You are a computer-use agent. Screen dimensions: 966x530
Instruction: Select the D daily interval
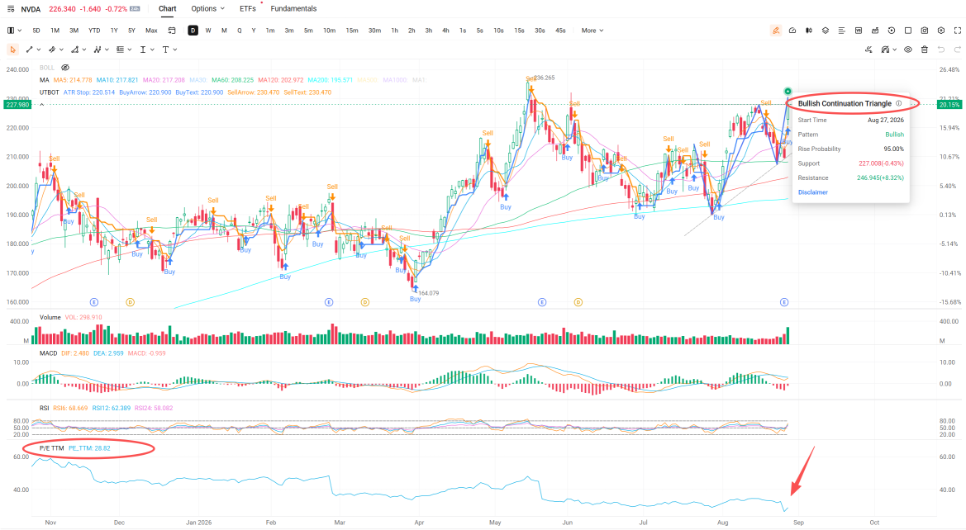[x=193, y=31]
